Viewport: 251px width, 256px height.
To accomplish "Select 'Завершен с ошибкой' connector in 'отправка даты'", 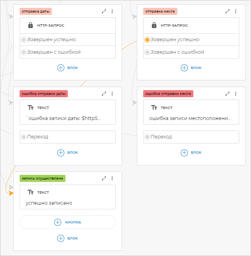I will tap(24, 52).
